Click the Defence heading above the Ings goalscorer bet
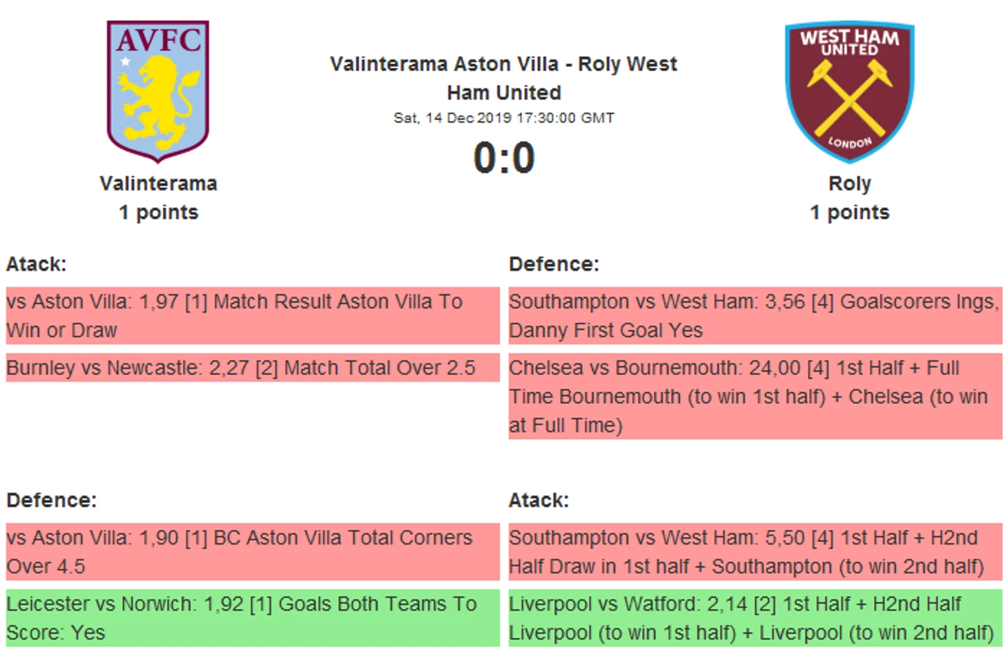 (554, 264)
